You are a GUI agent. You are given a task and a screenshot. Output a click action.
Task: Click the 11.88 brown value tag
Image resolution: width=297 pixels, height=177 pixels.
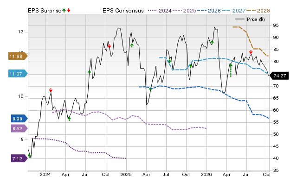[x=18, y=57]
